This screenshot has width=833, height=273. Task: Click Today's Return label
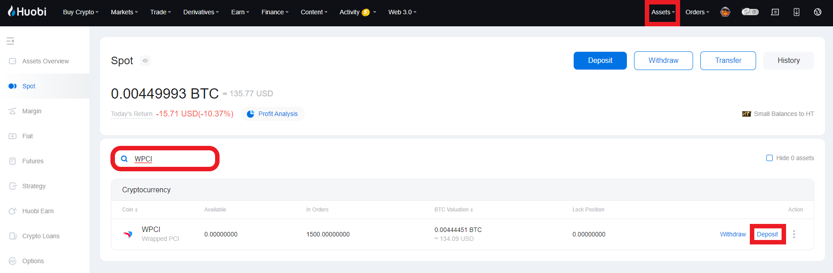(131, 114)
